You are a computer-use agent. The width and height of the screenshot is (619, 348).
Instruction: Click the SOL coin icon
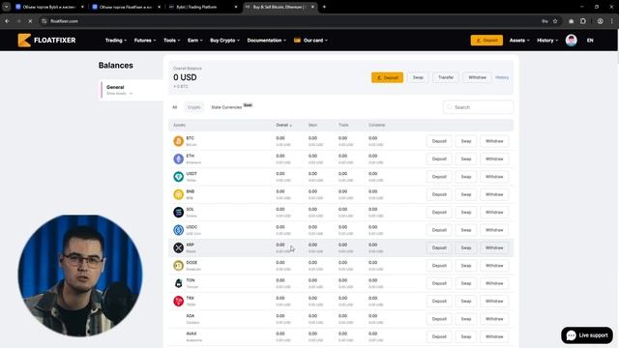(178, 212)
